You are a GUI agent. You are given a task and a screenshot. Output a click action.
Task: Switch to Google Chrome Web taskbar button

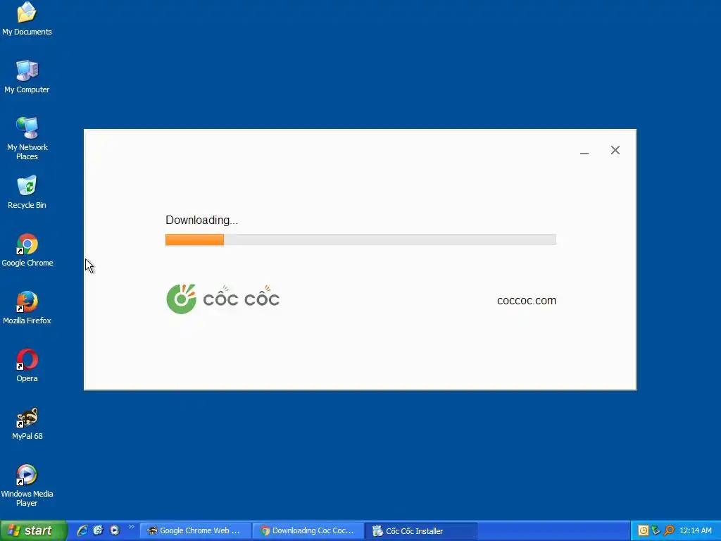click(196, 531)
